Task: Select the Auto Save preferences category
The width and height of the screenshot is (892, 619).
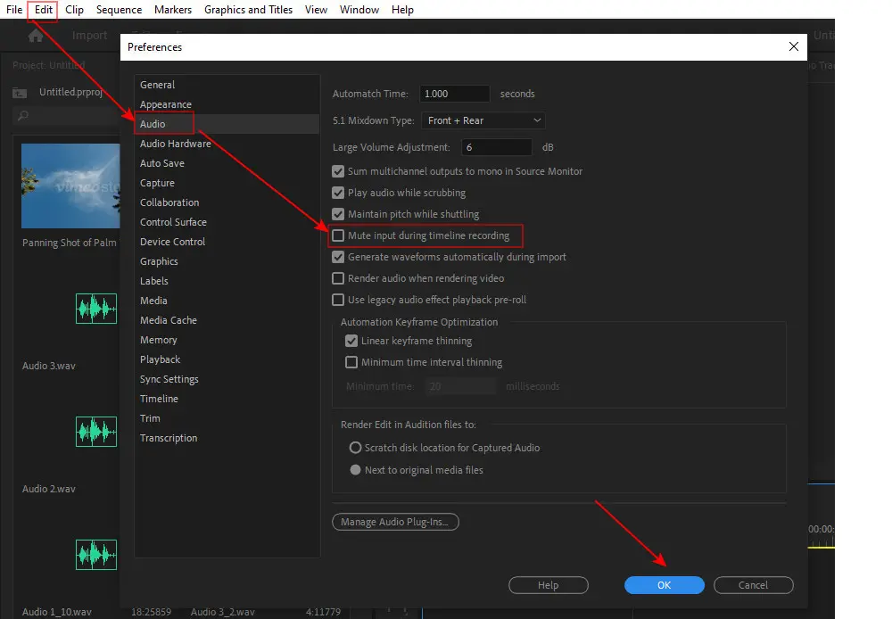Action: tap(227, 163)
